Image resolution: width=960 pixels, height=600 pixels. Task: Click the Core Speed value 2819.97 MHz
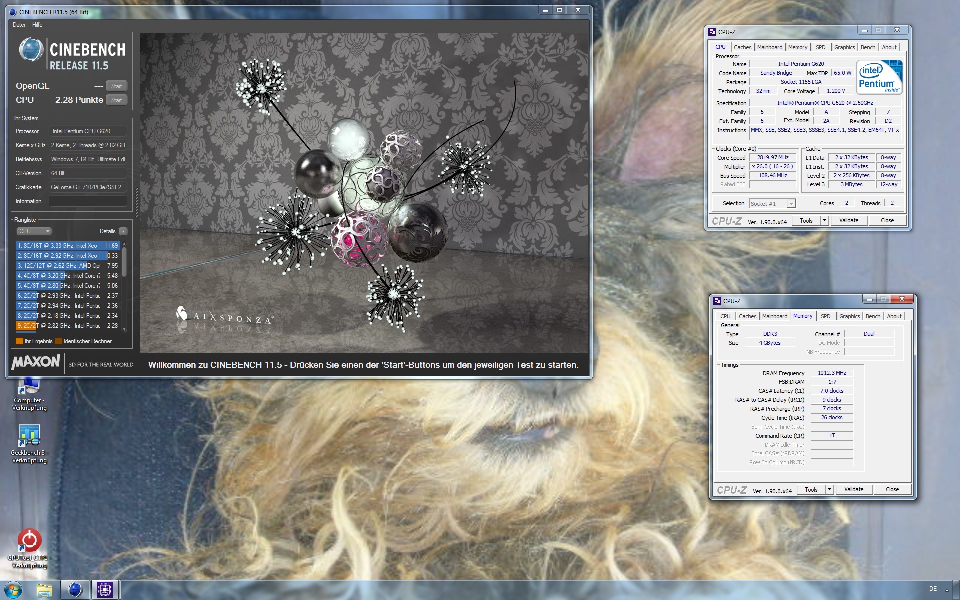pyautogui.click(x=772, y=158)
